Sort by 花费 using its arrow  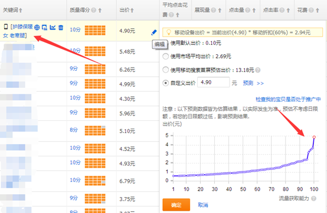[317, 10]
